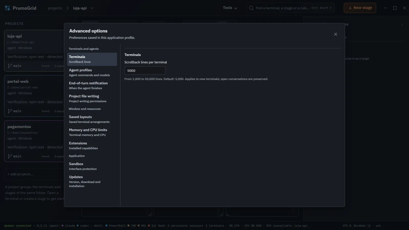Click the add projects button
This screenshot has height=230, width=409.
pos(34,174)
